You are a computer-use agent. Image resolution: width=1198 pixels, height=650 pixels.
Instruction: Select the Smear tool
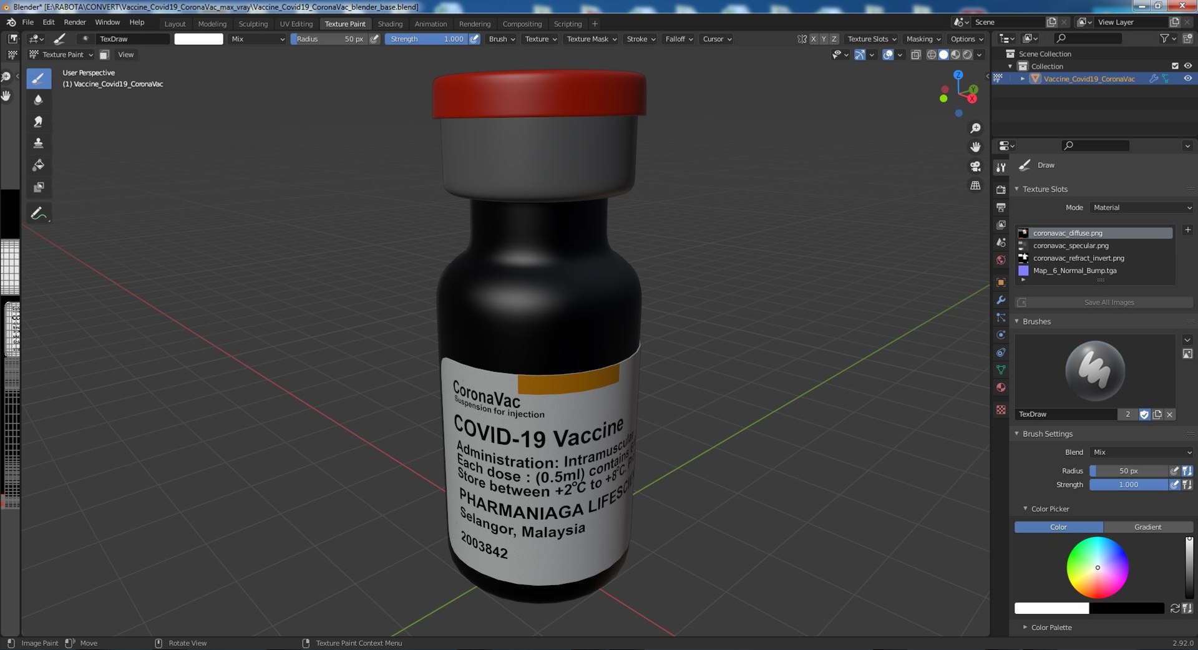click(x=38, y=122)
